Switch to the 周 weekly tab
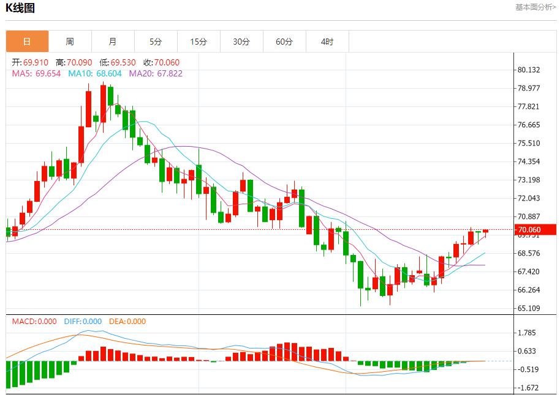This screenshot has height=395, width=560. coord(70,42)
